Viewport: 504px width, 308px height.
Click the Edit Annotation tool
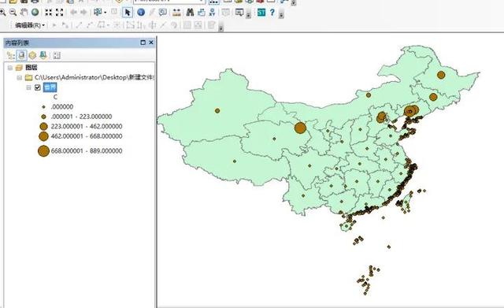[65, 25]
